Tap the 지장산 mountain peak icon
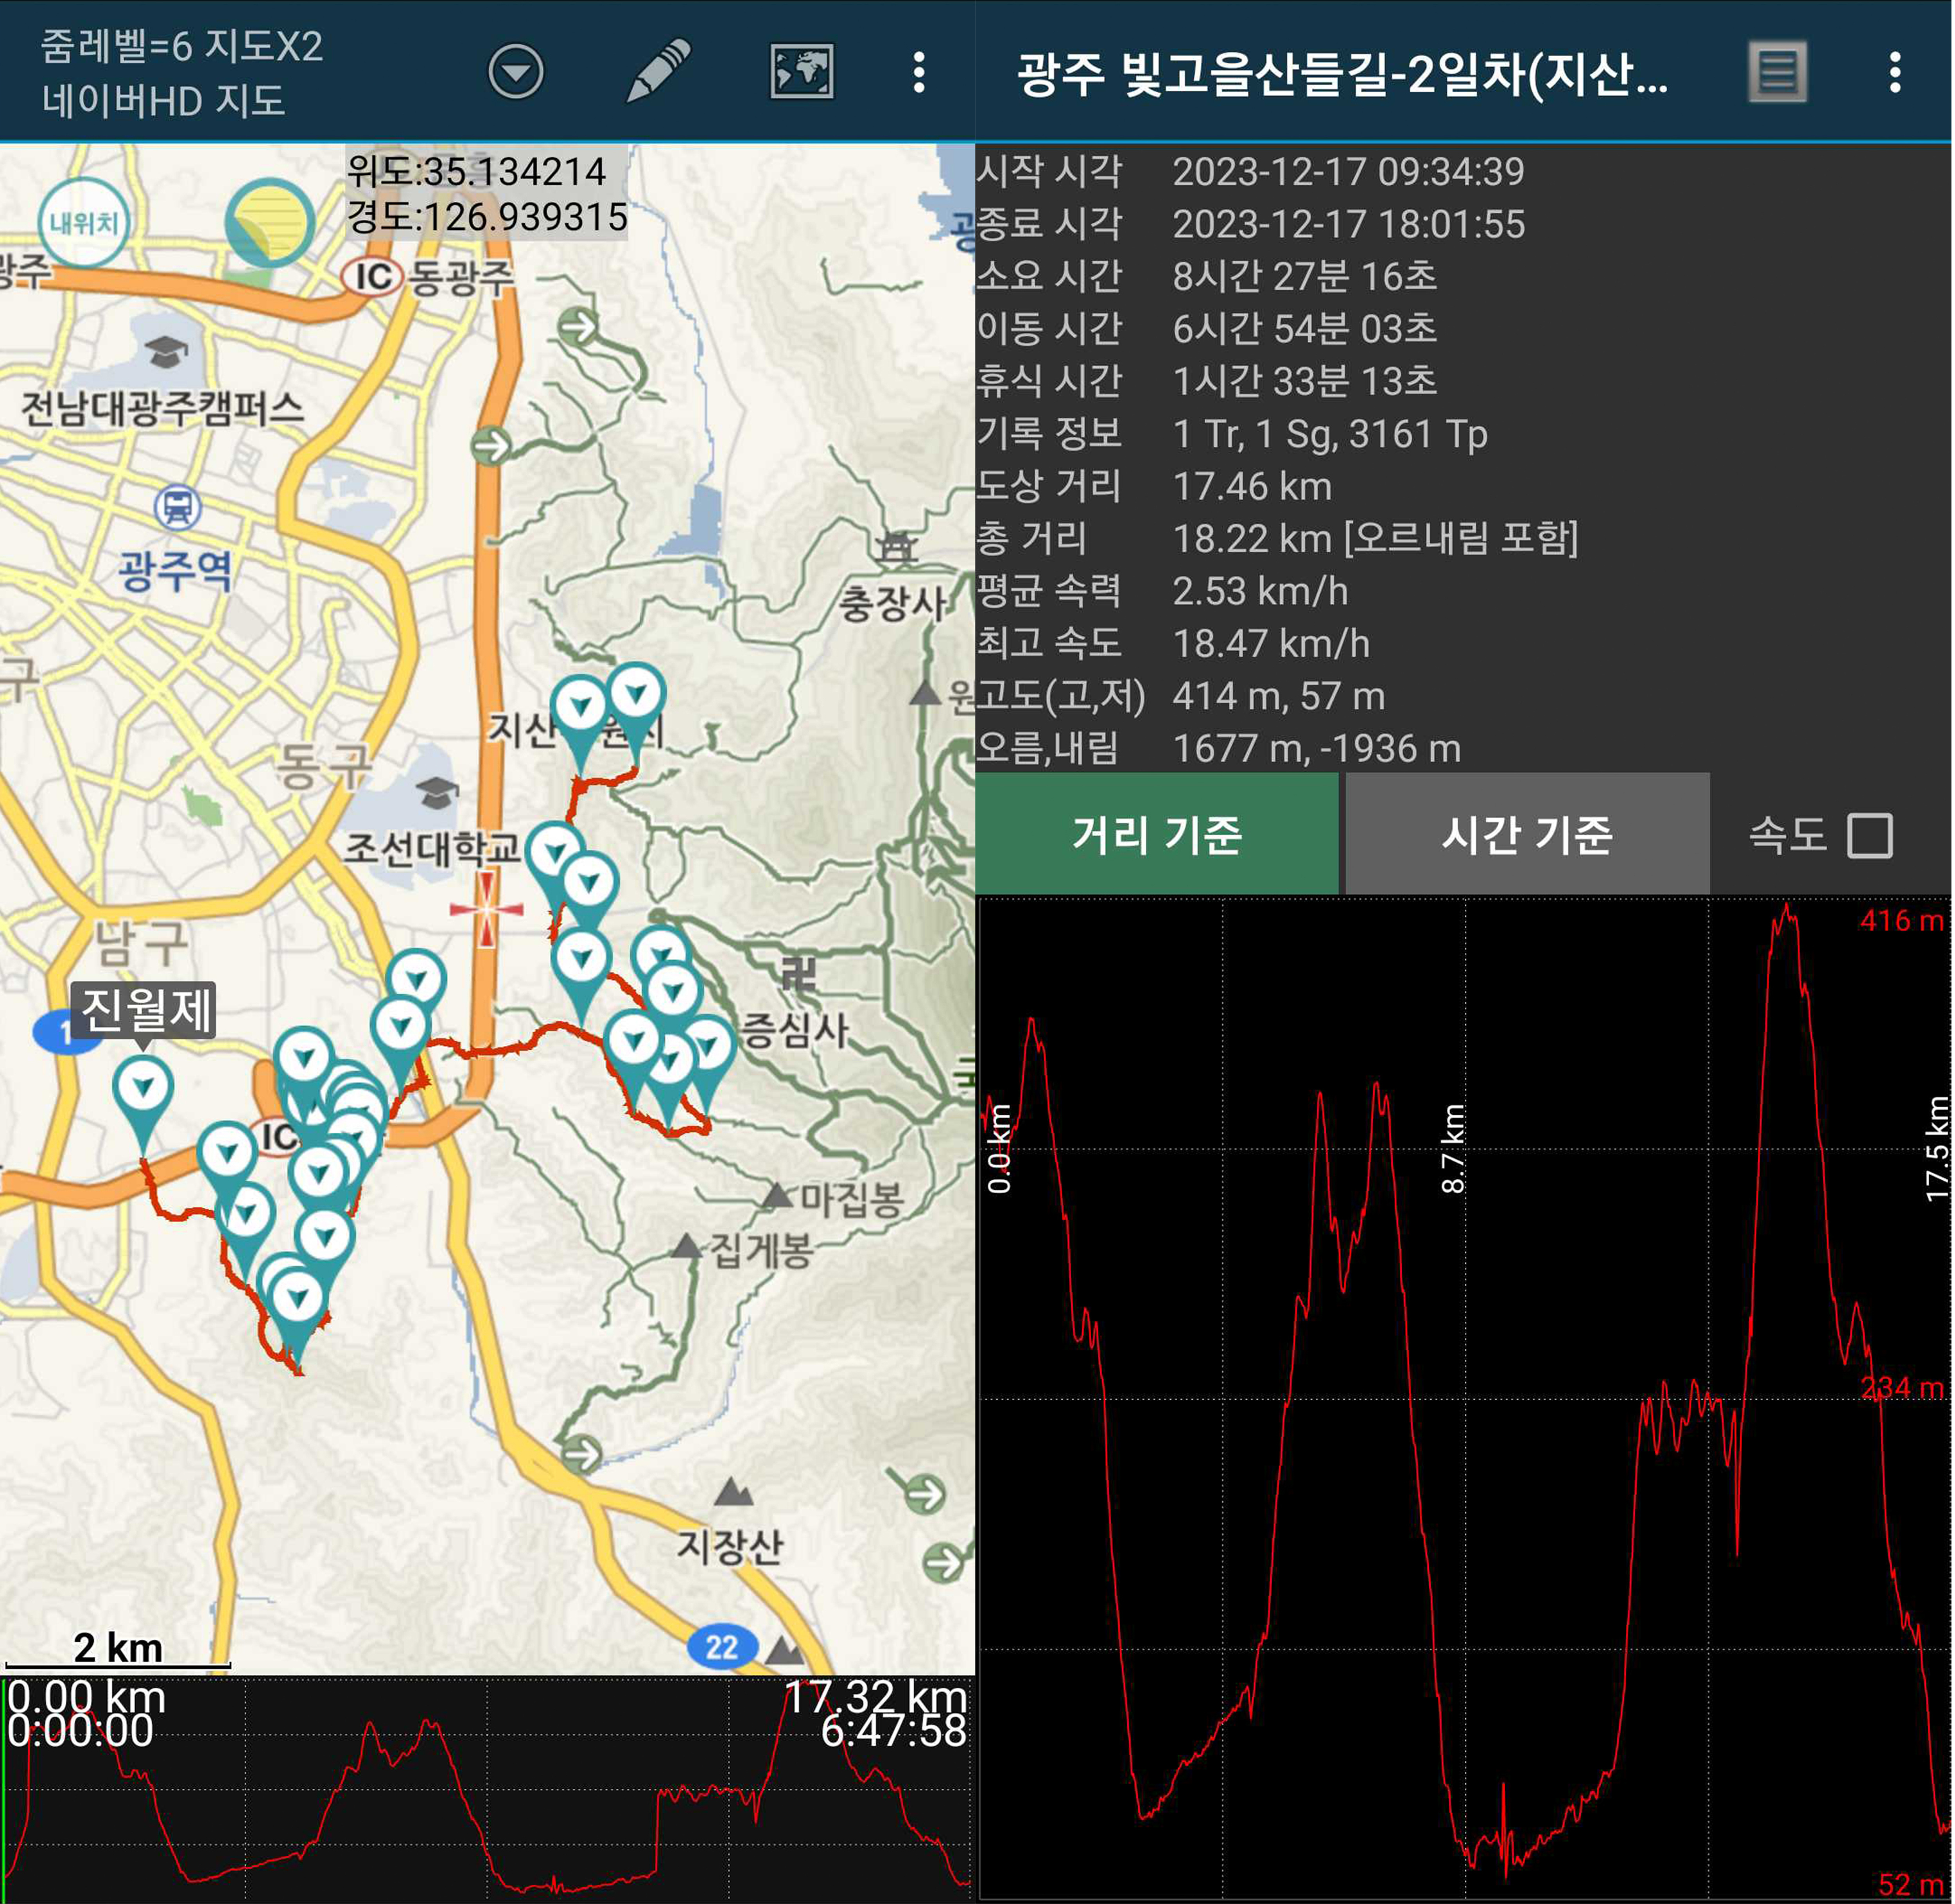This screenshot has width=1955, height=1904. pyautogui.click(x=734, y=1493)
